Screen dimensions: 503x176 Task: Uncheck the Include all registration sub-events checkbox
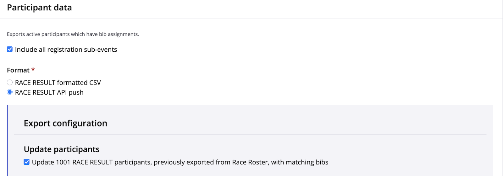click(x=10, y=49)
